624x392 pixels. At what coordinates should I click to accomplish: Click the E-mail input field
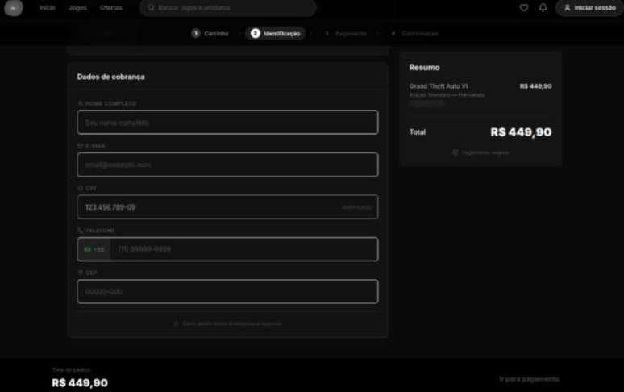pyautogui.click(x=227, y=165)
